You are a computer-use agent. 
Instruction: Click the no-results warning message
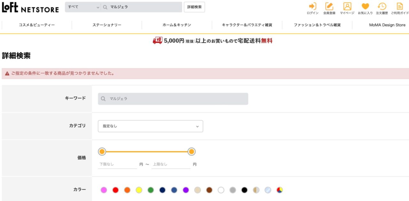pyautogui.click(x=205, y=73)
